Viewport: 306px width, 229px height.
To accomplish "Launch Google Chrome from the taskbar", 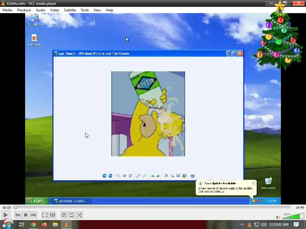I will [33, 225].
